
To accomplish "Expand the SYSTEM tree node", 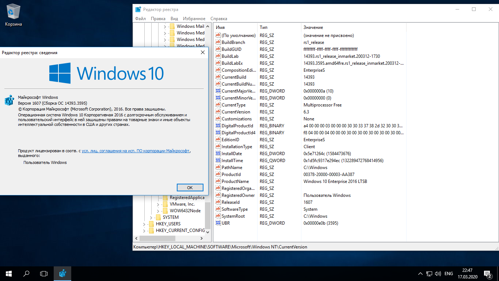I will click(x=151, y=217).
